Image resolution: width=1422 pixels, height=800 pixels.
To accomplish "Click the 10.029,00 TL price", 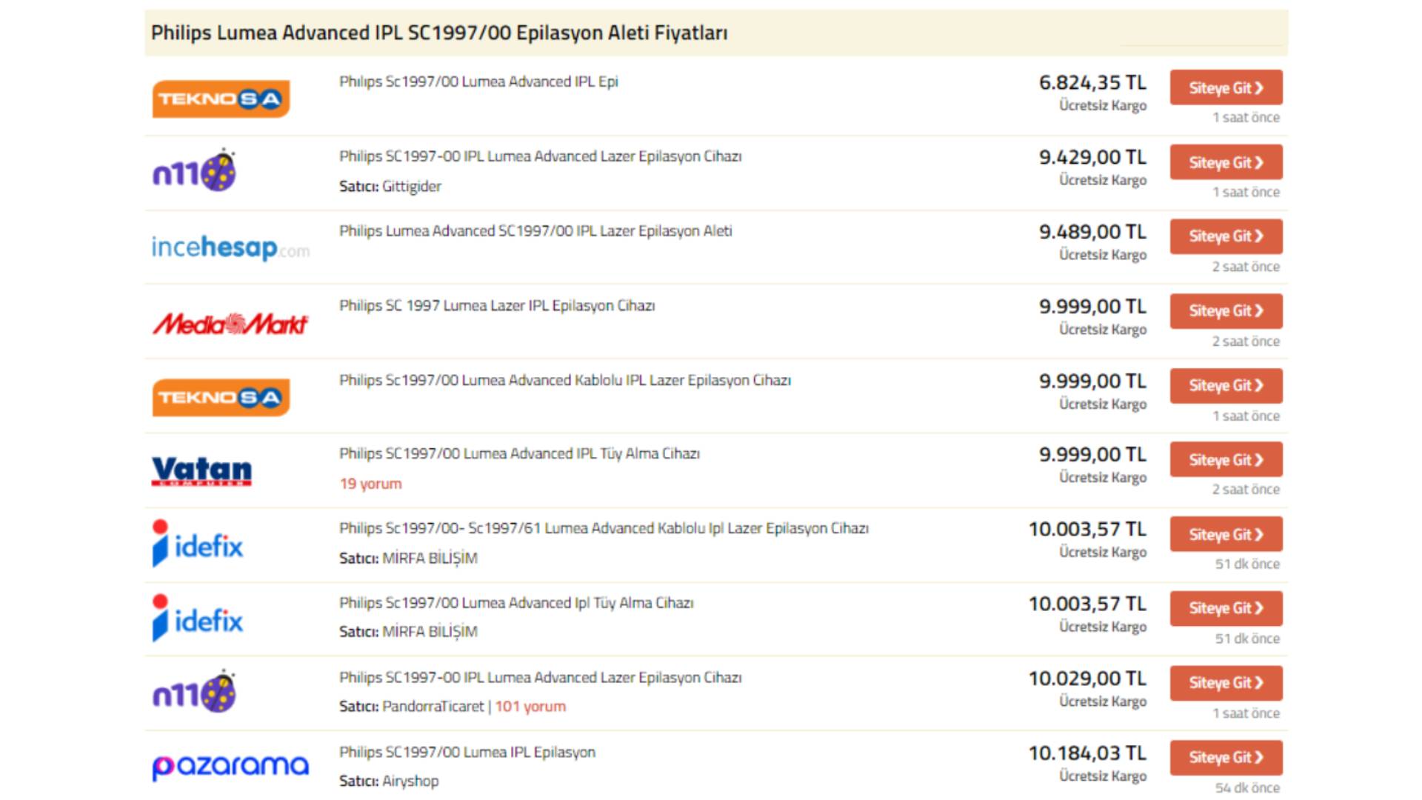I will pos(1087,679).
